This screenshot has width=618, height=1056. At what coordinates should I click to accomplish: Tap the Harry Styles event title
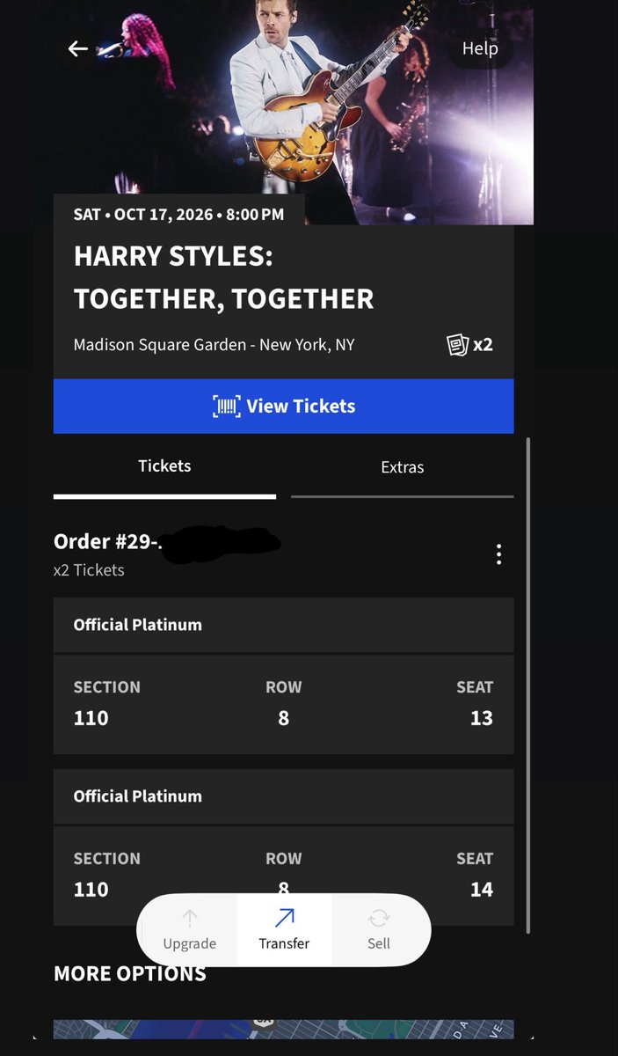coord(223,277)
